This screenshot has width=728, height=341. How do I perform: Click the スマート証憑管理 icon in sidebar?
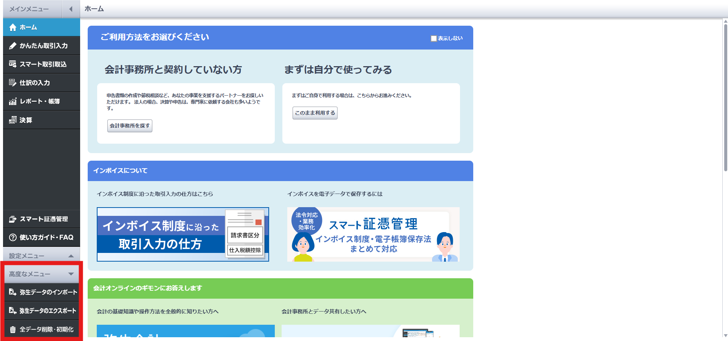coord(13,219)
